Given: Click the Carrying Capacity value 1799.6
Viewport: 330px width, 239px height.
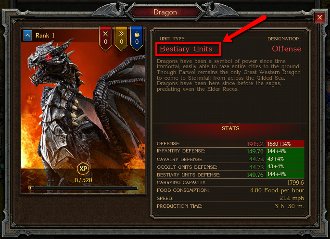Looking at the screenshot, I should pyautogui.click(x=295, y=182).
